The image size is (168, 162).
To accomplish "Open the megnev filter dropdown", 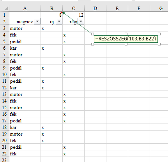I will (x=37, y=21).
